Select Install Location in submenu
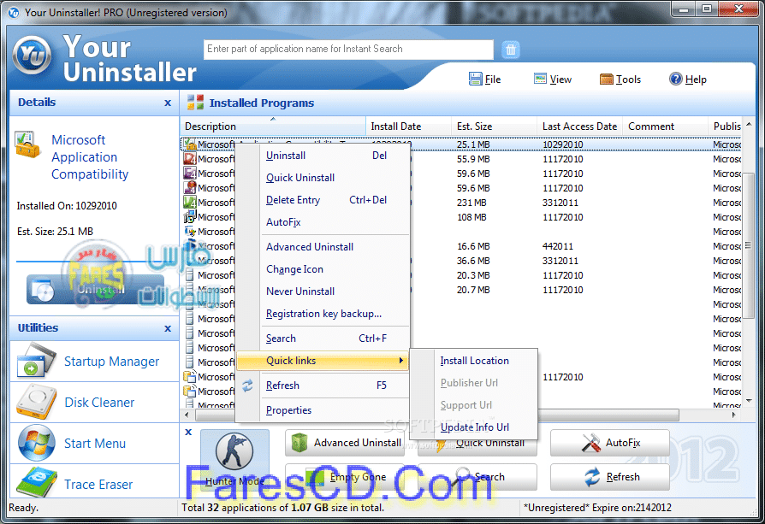Screen dimensions: 765x524 tap(474, 361)
